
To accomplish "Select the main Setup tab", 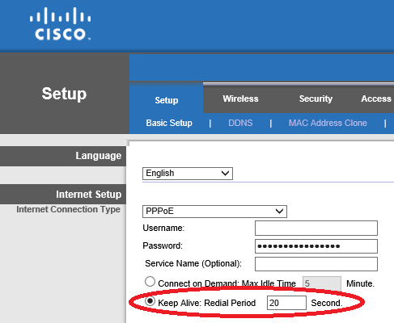I will [167, 100].
